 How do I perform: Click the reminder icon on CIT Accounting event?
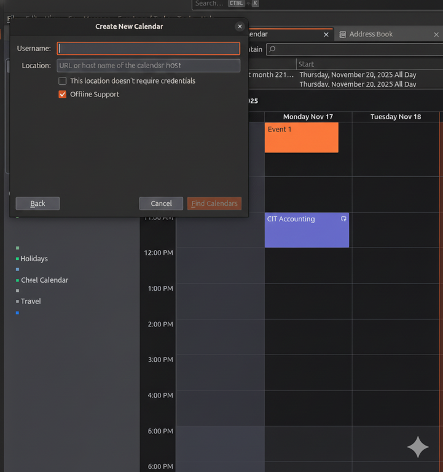pyautogui.click(x=343, y=219)
